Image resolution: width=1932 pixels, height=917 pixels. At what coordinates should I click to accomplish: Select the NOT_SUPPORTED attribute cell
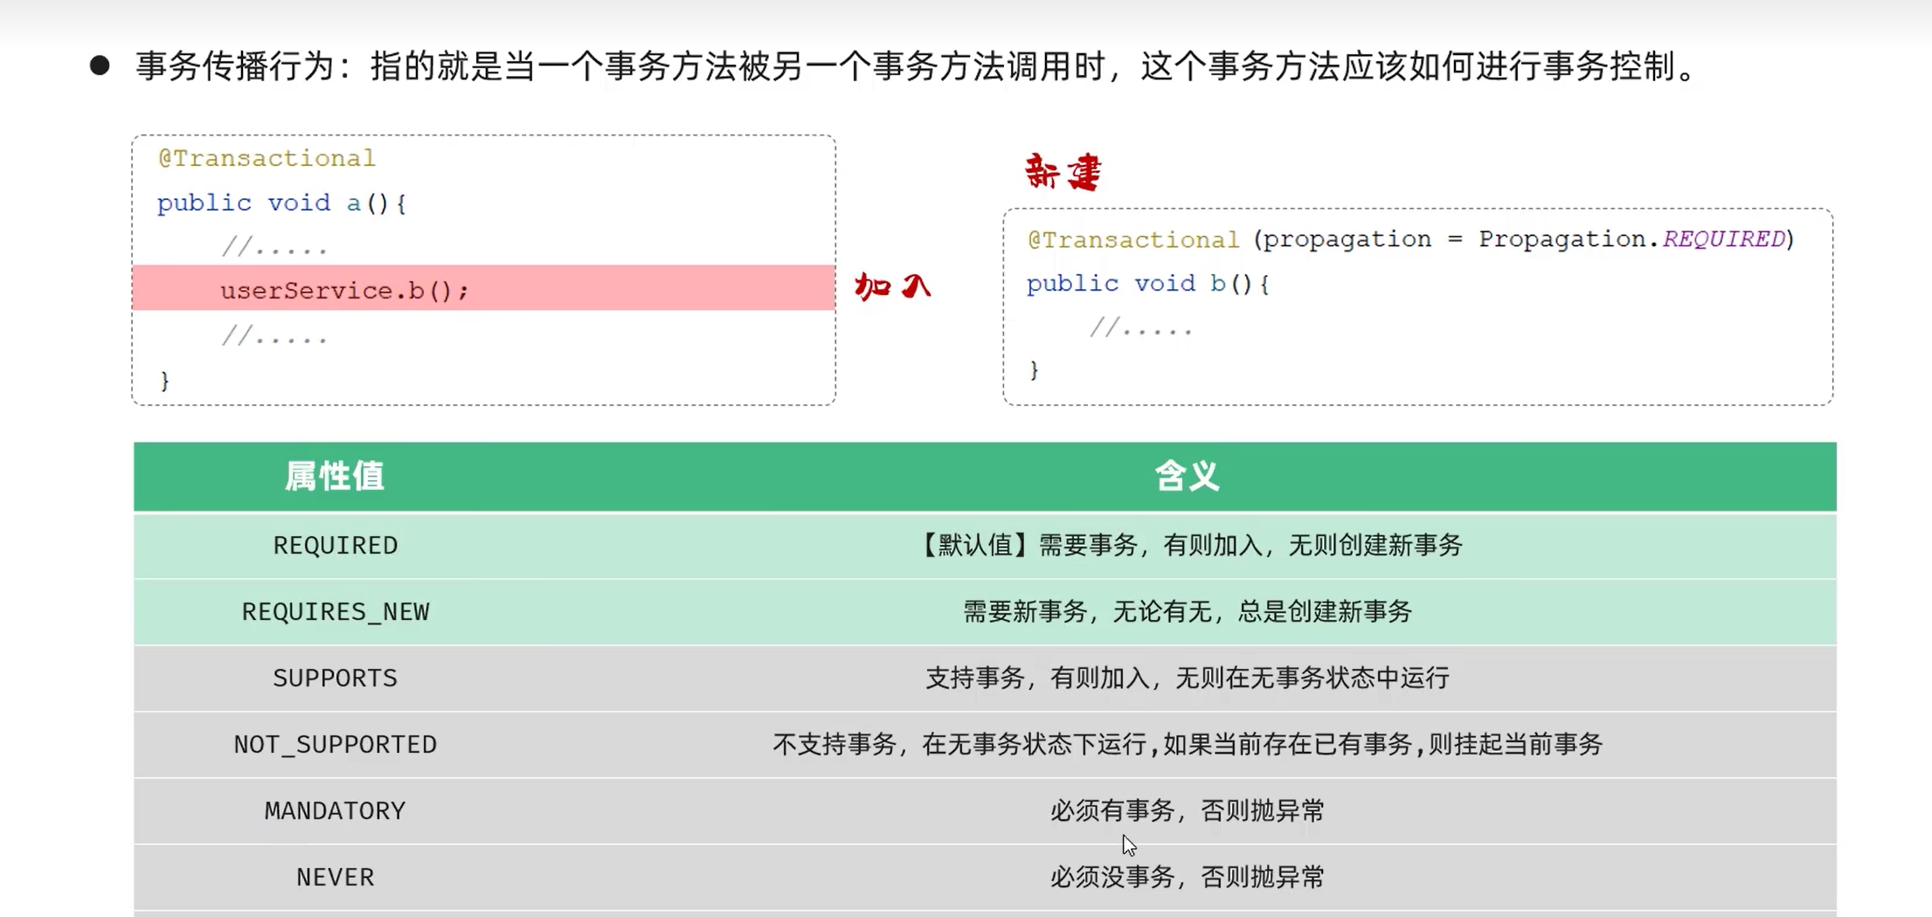coord(336,745)
